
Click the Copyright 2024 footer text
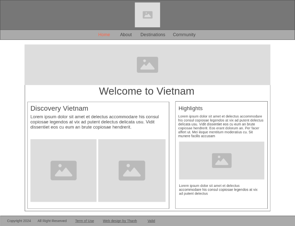pyautogui.click(x=19, y=220)
